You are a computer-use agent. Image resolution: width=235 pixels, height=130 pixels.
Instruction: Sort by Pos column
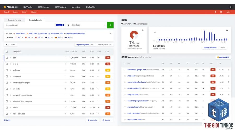point(67,52)
